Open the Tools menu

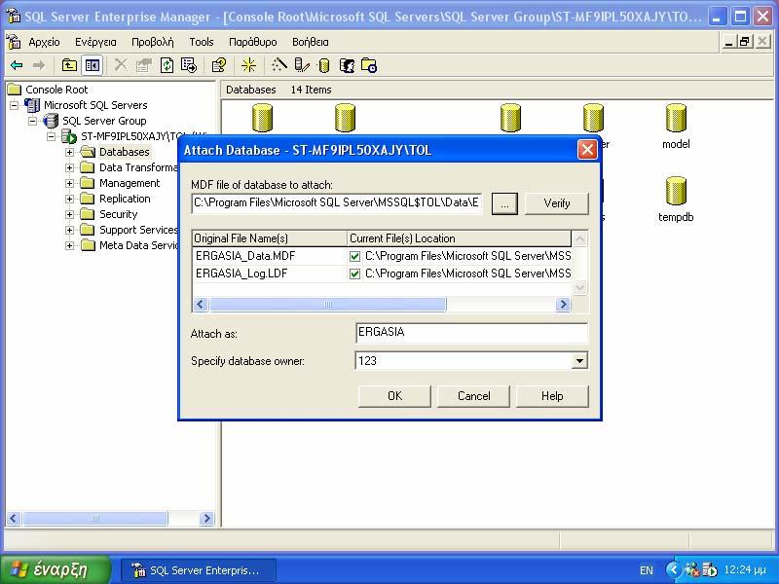[202, 42]
